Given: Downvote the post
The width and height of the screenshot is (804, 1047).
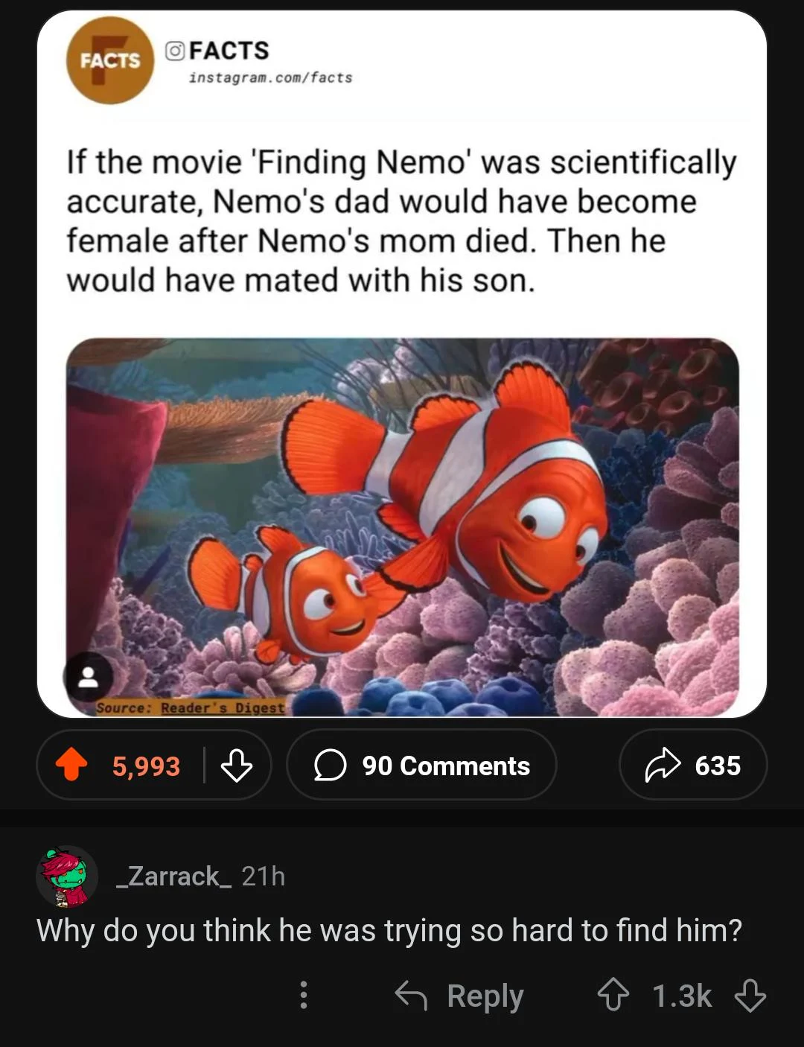Looking at the screenshot, I should tap(237, 766).
